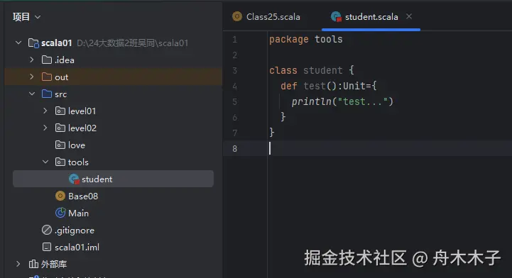512x278 pixels.
Task: Click the student.scala tab icon
Action: 336,16
